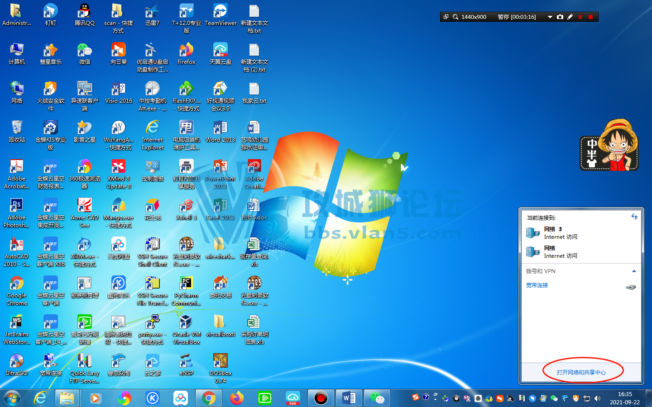Select the 百度网盘 desktop icon

(x=118, y=248)
